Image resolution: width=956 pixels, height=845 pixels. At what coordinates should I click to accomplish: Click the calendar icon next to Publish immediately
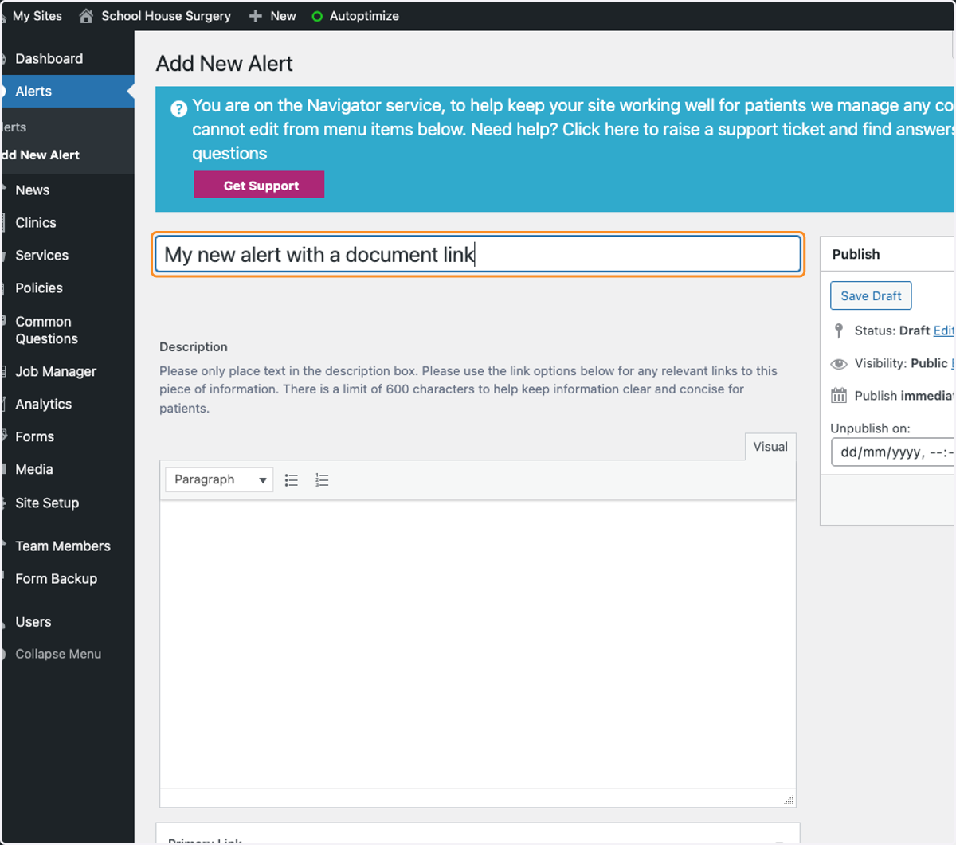[839, 395]
